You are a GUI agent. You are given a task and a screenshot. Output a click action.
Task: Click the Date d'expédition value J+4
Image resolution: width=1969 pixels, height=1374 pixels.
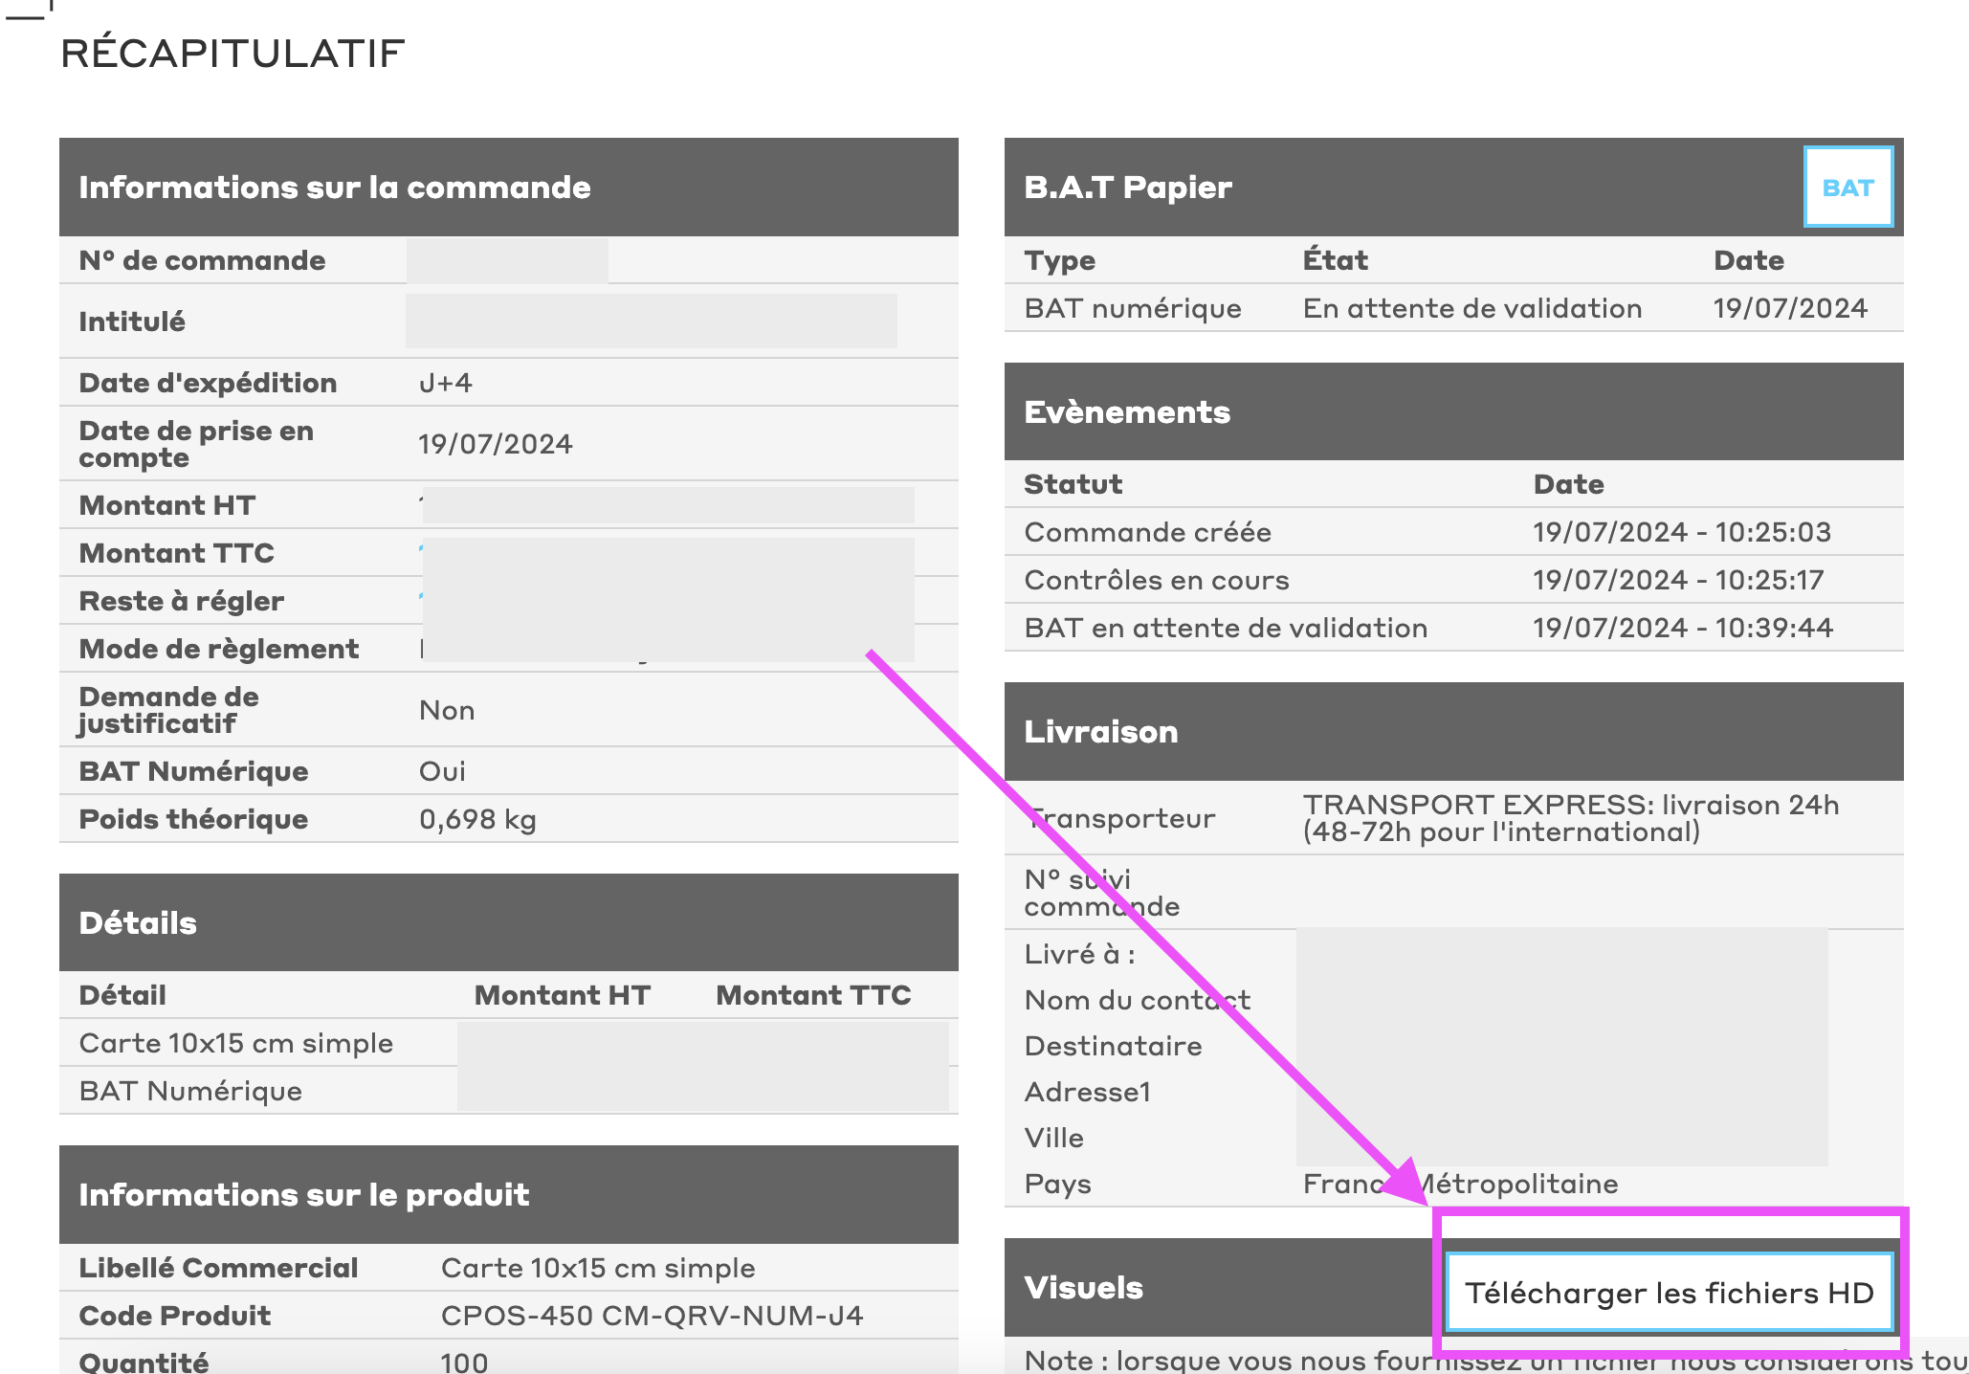coord(445,384)
